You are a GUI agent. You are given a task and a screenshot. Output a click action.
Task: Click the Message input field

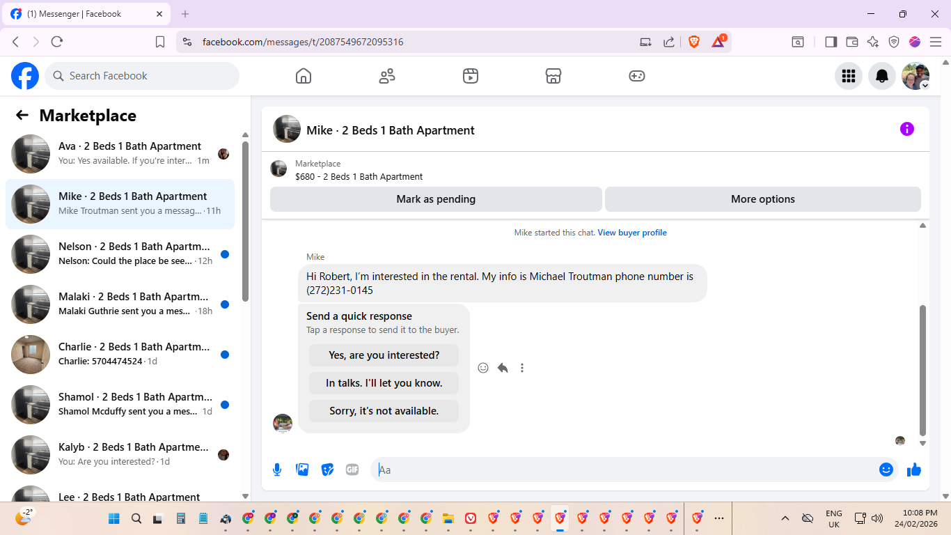point(623,470)
